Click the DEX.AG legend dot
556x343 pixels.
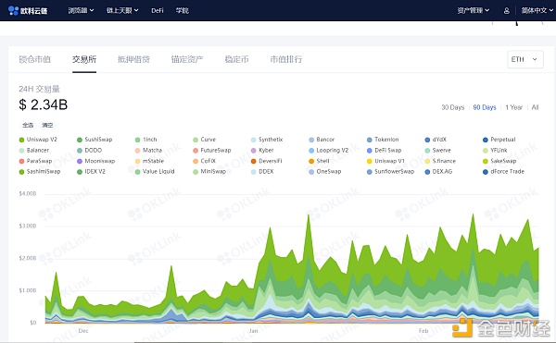point(427,172)
